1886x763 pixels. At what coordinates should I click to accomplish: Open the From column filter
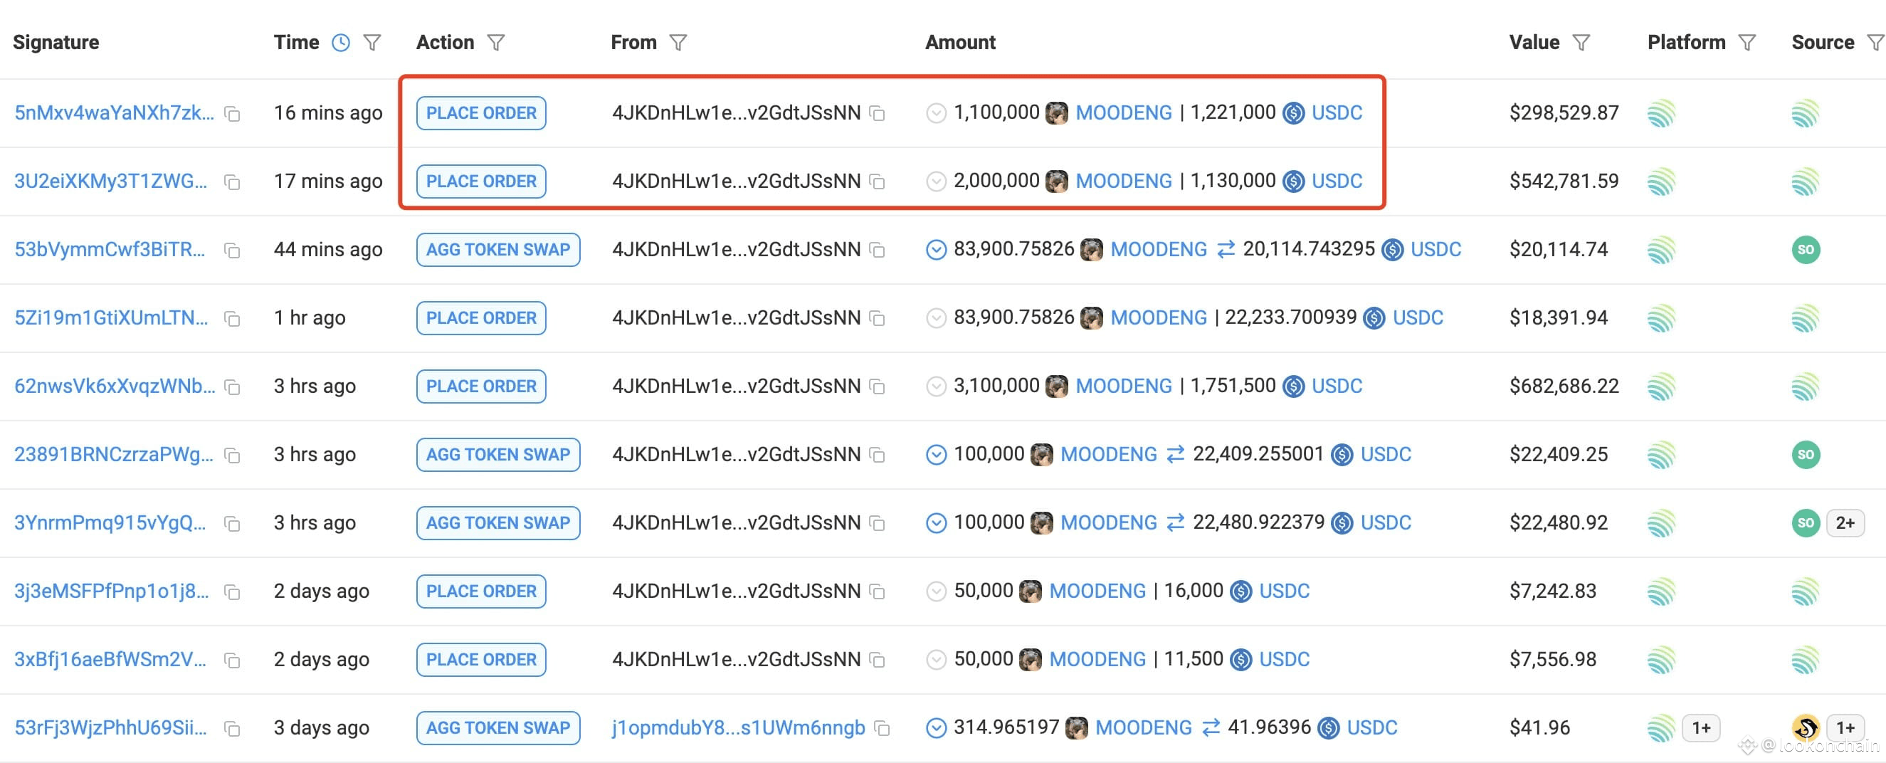point(679,43)
